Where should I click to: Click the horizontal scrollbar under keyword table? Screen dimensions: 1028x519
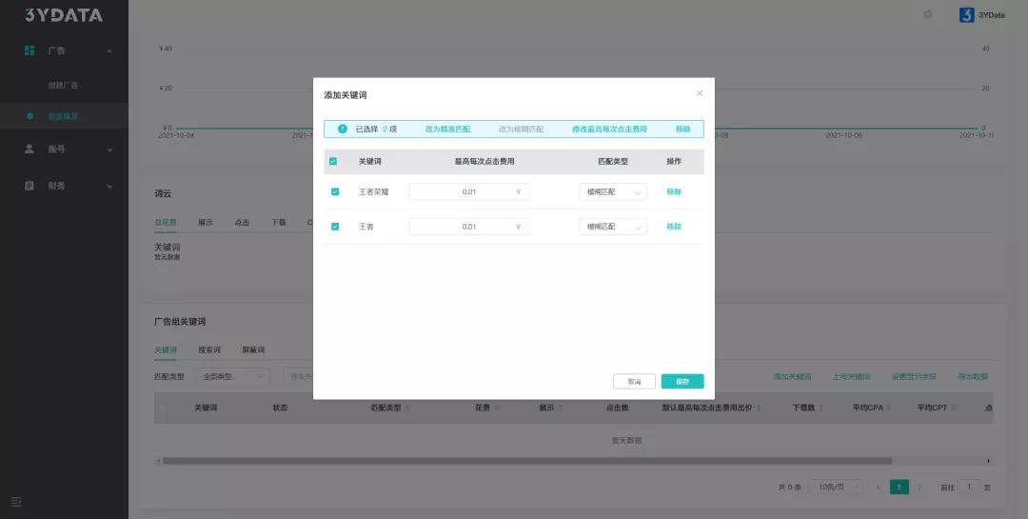[527, 461]
